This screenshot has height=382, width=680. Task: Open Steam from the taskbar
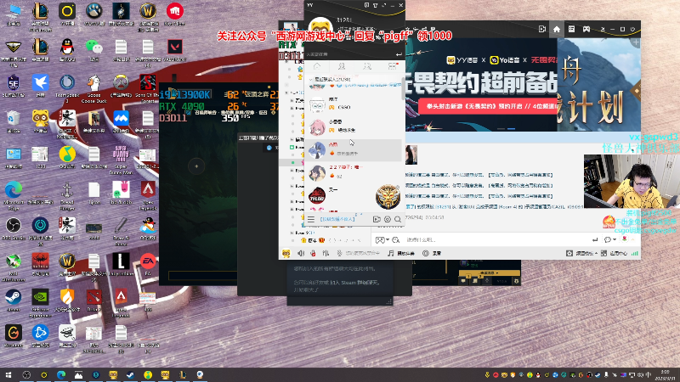tap(130, 374)
